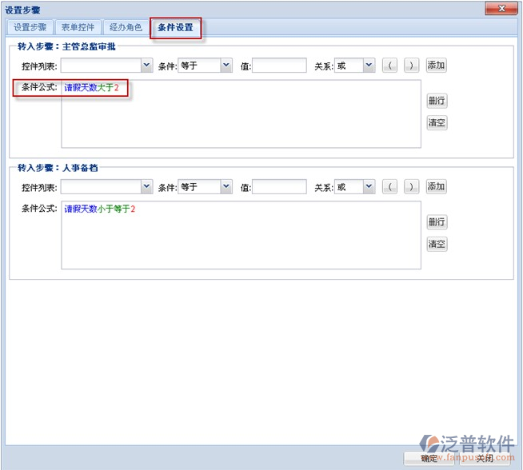Click 添加 button in 主管总监审批 section
This screenshot has height=470, width=523.
436,66
